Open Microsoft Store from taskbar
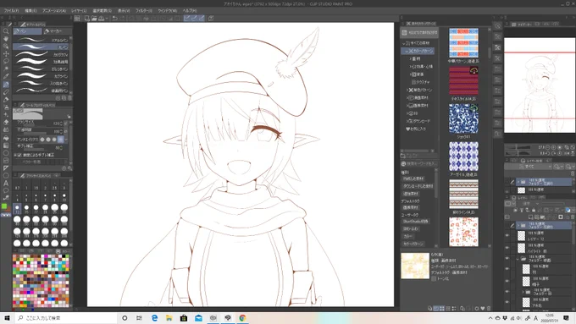 click(x=184, y=318)
